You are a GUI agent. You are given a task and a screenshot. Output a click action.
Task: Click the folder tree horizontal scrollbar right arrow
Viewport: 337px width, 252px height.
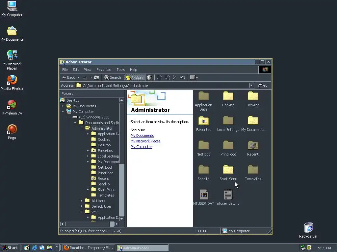tap(116, 224)
